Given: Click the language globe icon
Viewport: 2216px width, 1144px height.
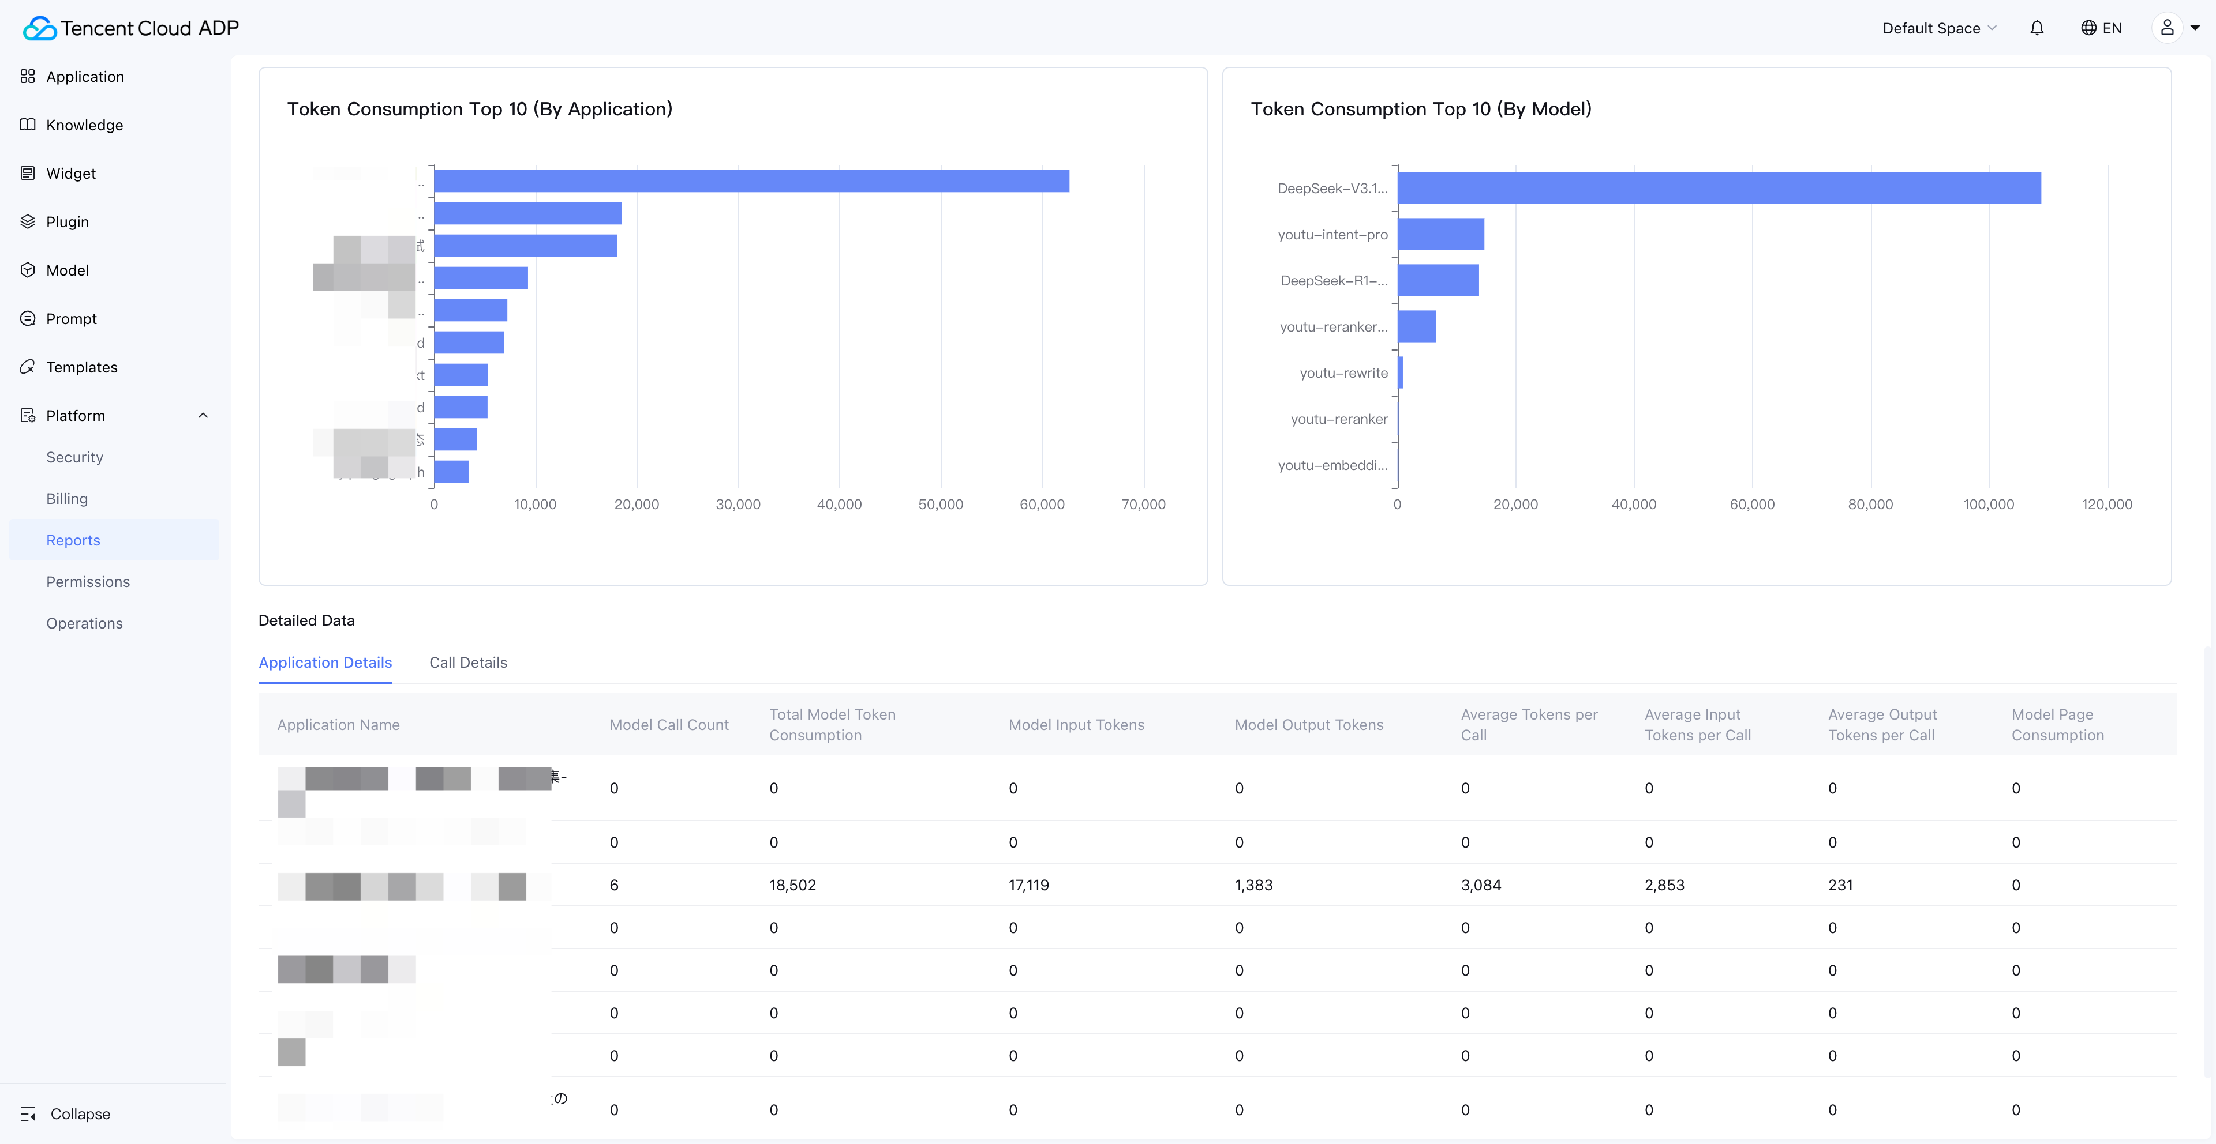Looking at the screenshot, I should [2088, 28].
